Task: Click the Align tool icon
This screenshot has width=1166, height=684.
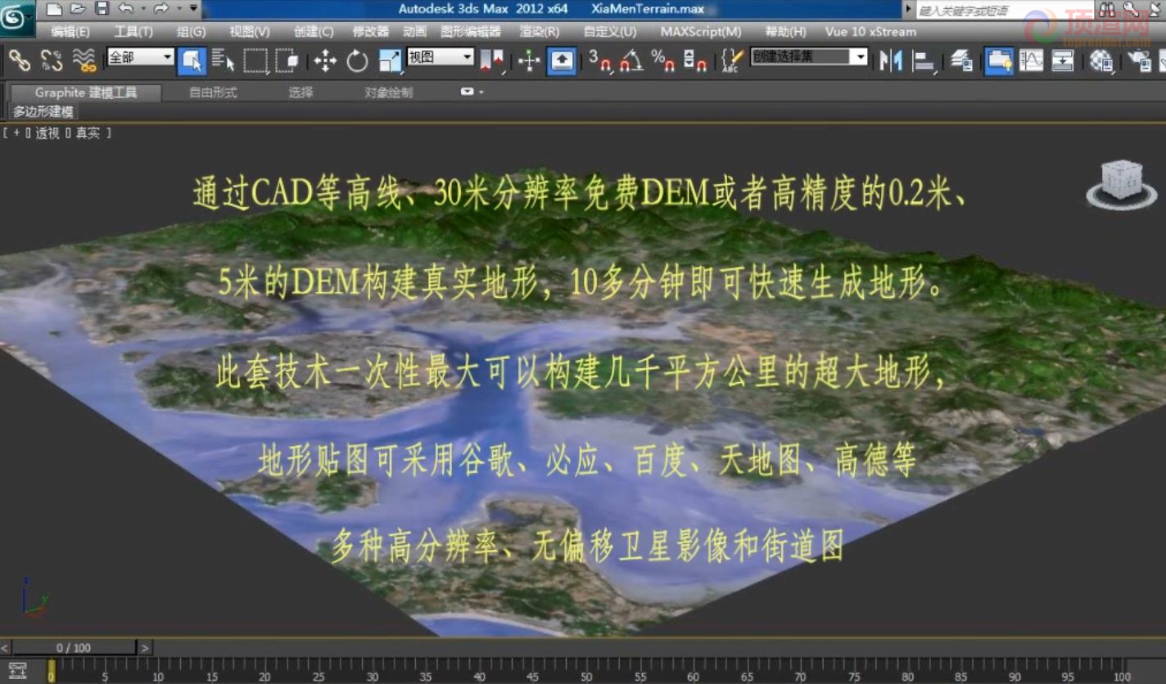Action: click(924, 61)
